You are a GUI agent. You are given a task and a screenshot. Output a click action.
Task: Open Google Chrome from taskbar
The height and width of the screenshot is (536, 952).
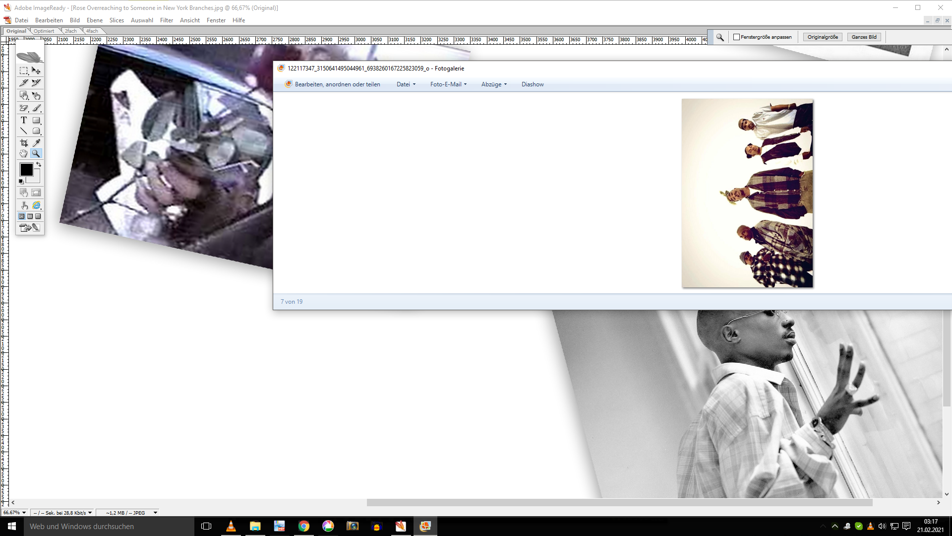point(304,527)
